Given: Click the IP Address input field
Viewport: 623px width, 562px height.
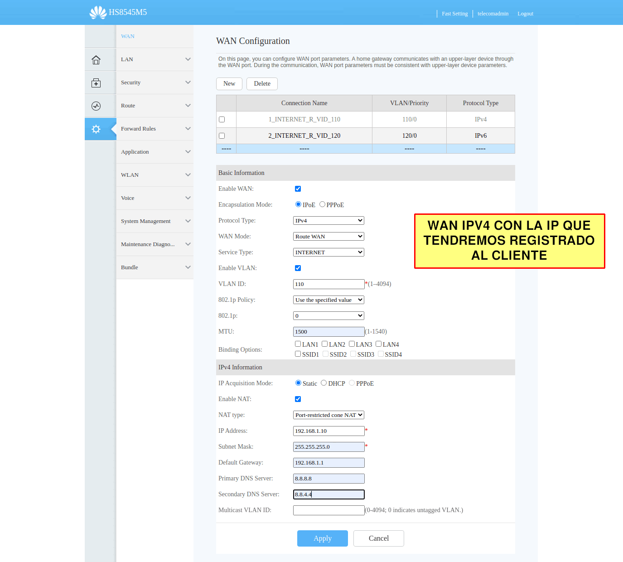Looking at the screenshot, I should point(328,431).
